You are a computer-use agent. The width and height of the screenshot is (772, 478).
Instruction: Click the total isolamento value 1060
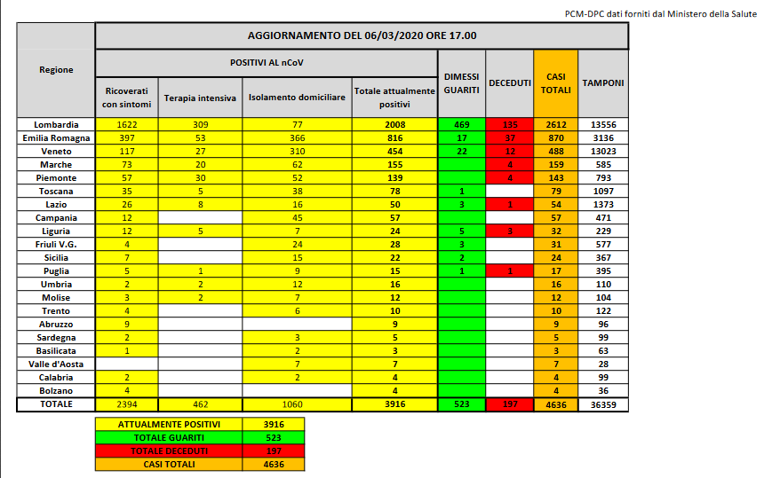[297, 404]
